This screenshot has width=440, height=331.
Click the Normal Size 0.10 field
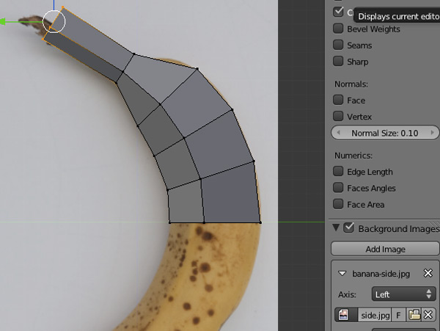pyautogui.click(x=385, y=133)
